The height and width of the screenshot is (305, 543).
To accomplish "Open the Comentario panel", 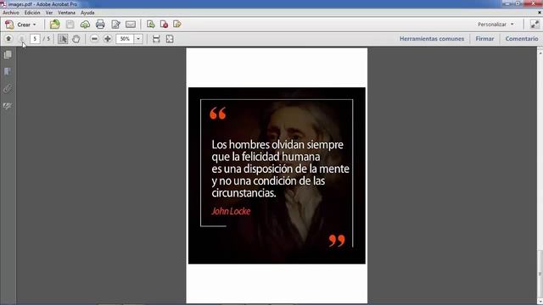I will click(522, 39).
